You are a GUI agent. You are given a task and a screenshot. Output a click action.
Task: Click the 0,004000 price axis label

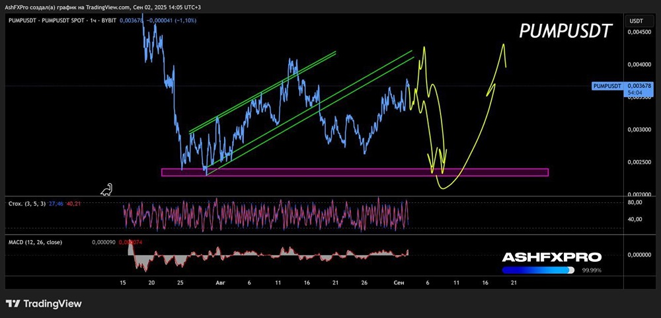coord(639,64)
